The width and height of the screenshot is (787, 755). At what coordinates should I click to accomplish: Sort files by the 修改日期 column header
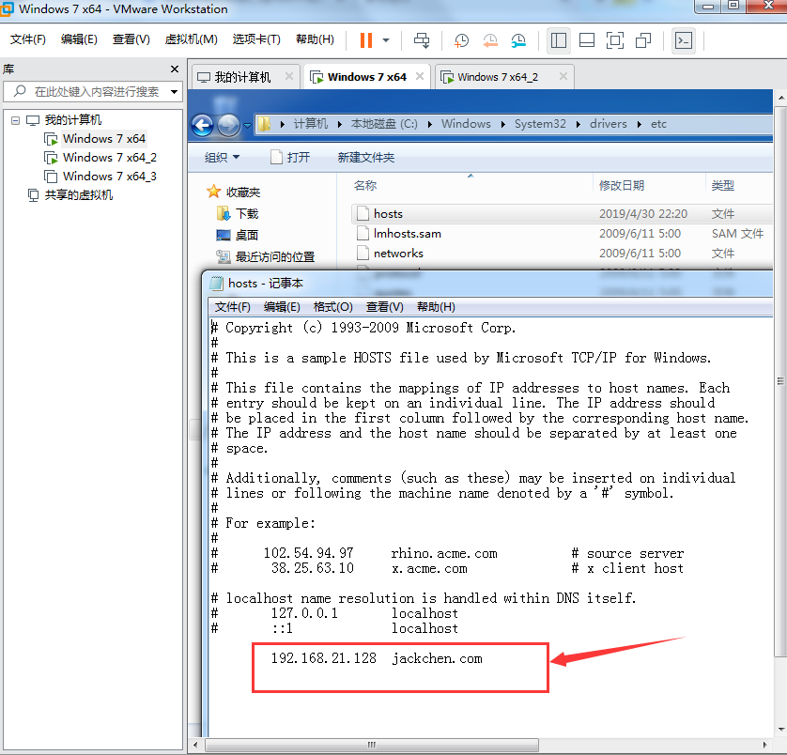click(622, 186)
